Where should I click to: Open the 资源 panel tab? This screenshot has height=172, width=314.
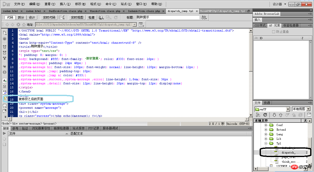[267, 103]
